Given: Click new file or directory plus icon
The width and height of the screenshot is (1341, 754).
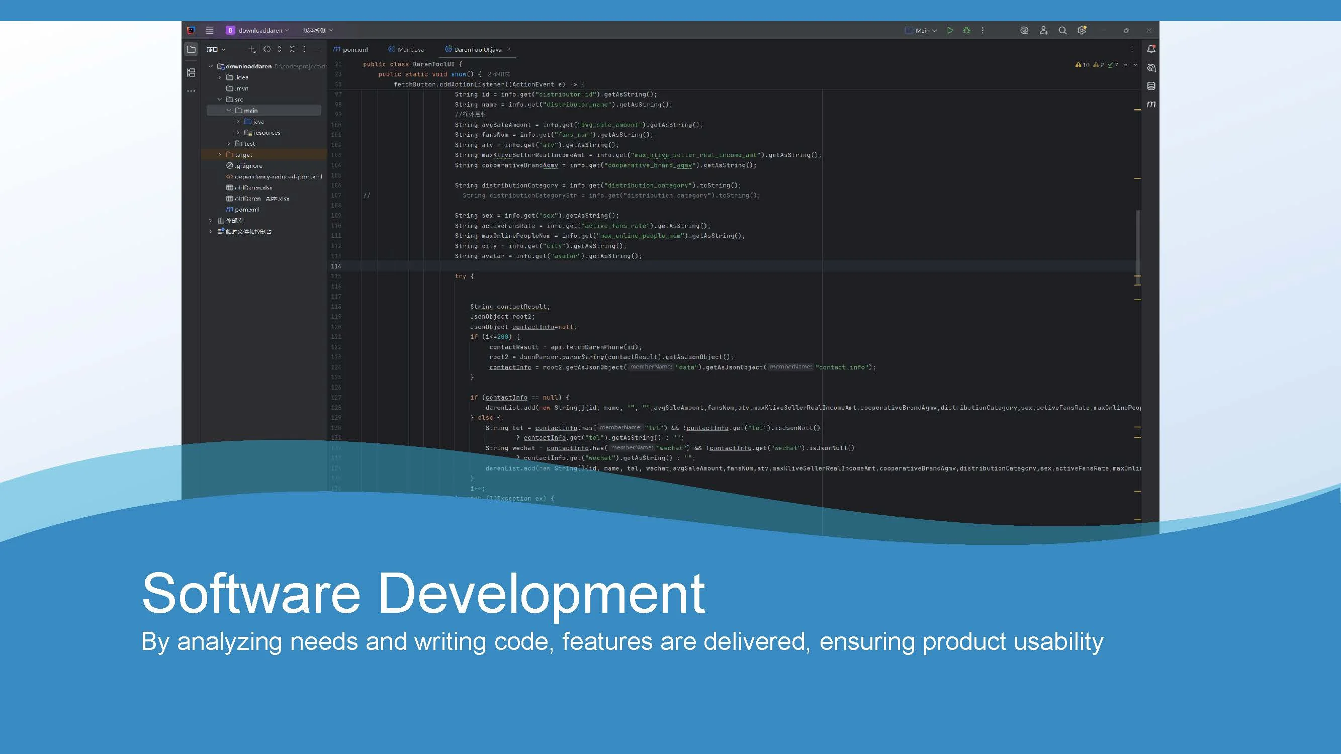Looking at the screenshot, I should coord(251,49).
